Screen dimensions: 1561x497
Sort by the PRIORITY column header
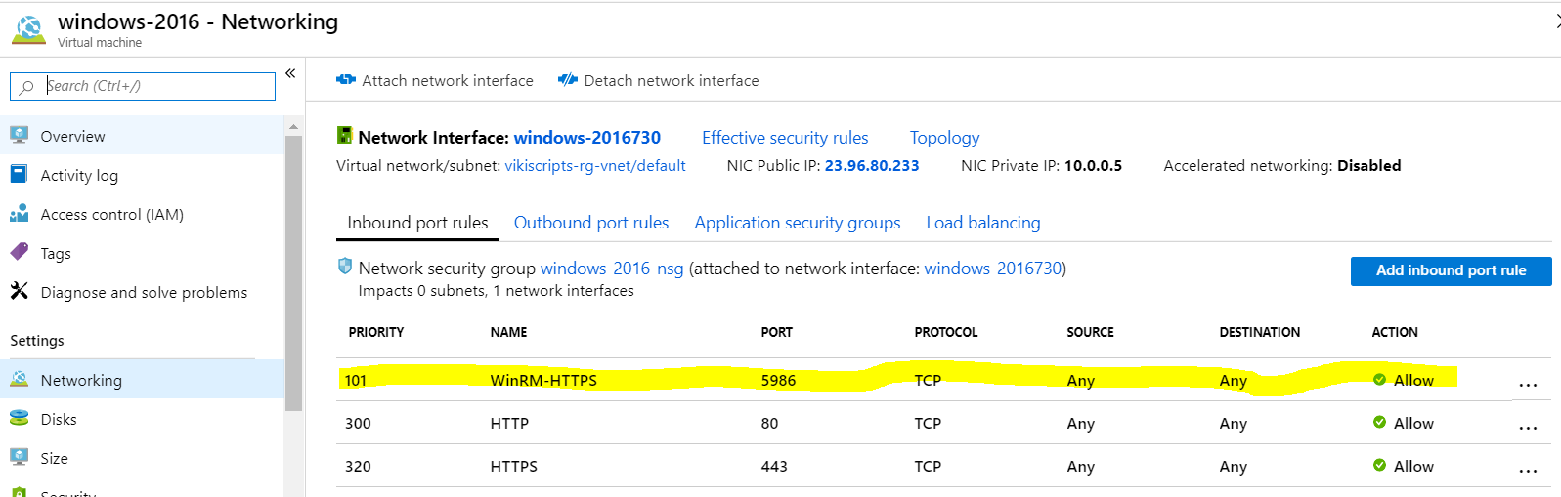376,332
